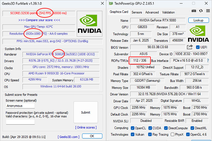The height and width of the screenshot is (141, 212).
Task: Click the GPU-Z refresh icon
Action: coord(201,11)
